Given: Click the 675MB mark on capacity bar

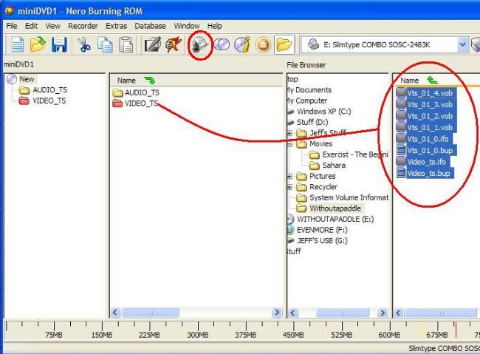Looking at the screenshot, I should click(436, 335).
